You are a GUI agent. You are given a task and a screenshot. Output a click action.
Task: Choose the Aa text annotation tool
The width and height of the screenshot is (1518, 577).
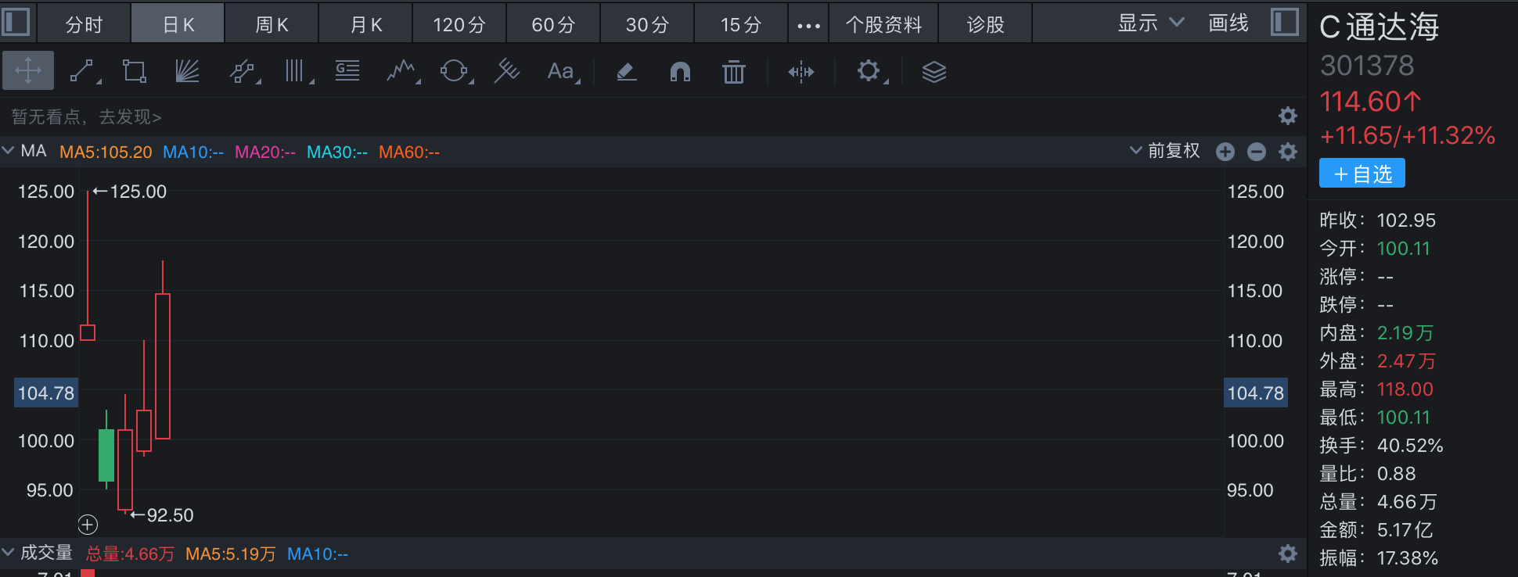click(560, 72)
